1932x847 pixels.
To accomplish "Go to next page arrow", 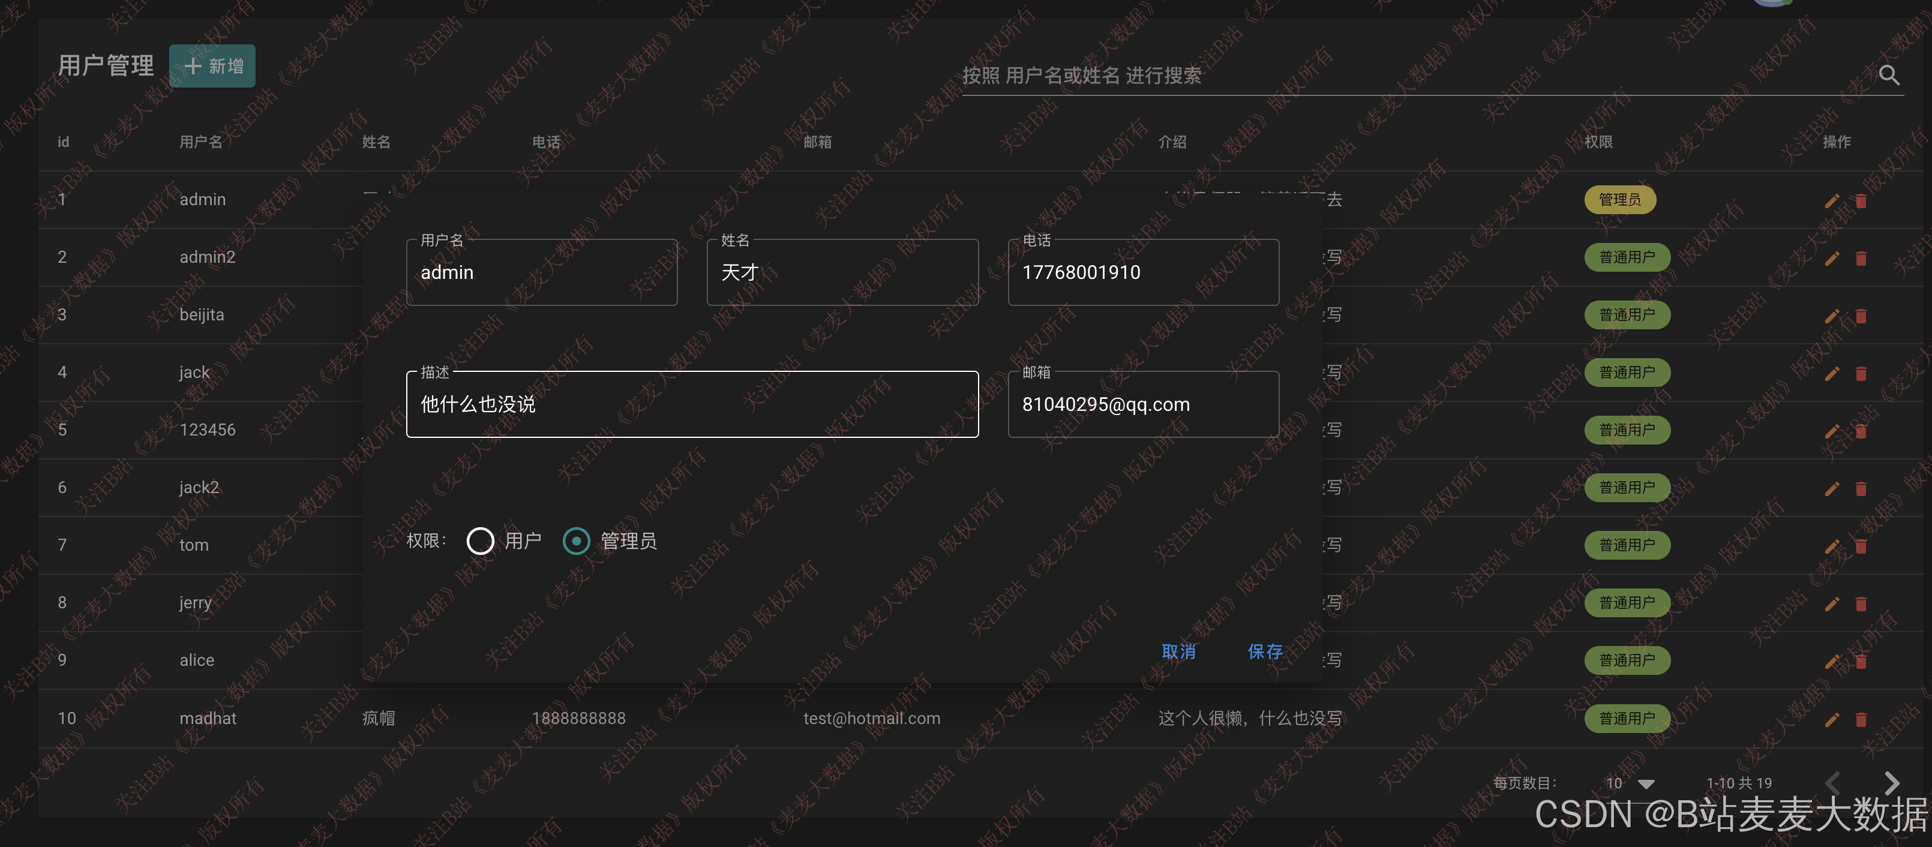I will tap(1891, 783).
